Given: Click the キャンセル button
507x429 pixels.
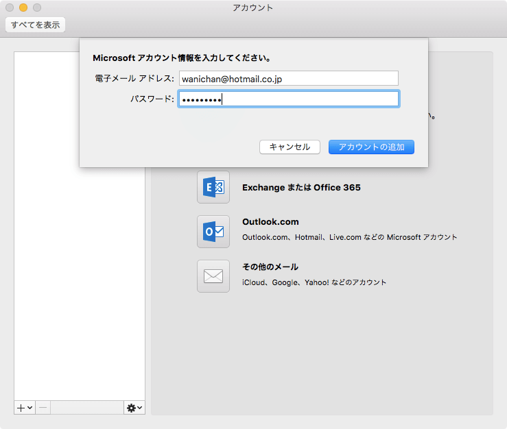Looking at the screenshot, I should 290,147.
